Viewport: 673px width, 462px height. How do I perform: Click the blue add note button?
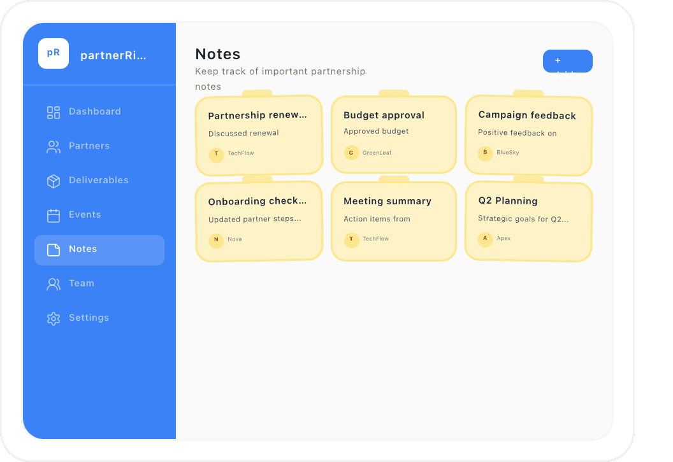point(567,61)
